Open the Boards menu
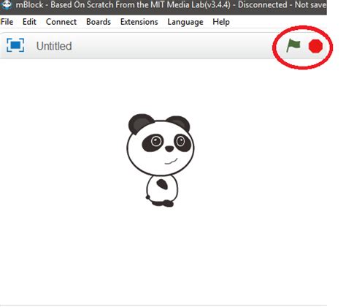 pyautogui.click(x=99, y=22)
